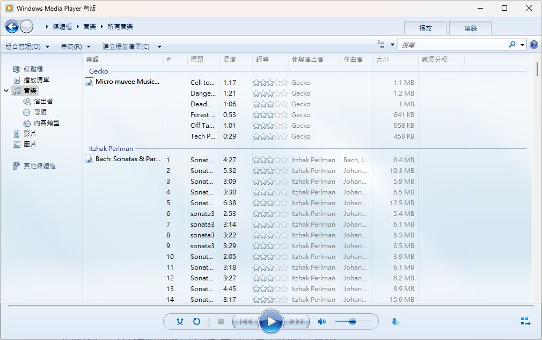Click Gecko group header

click(x=99, y=71)
